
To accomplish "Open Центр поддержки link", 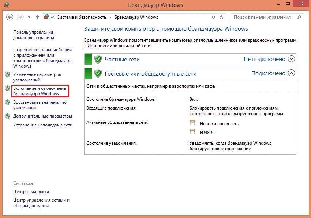I will pos(31,192).
